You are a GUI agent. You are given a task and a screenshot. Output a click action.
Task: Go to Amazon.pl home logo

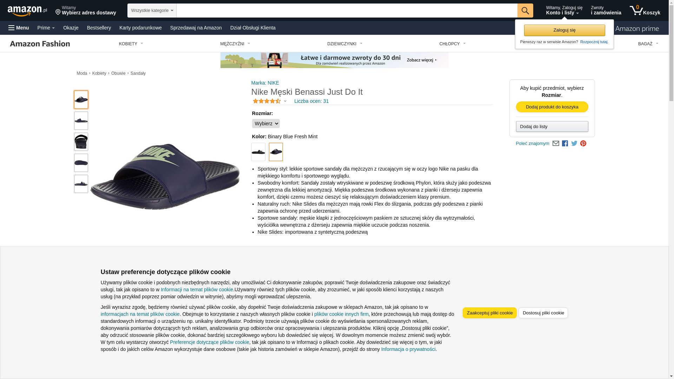[27, 11]
